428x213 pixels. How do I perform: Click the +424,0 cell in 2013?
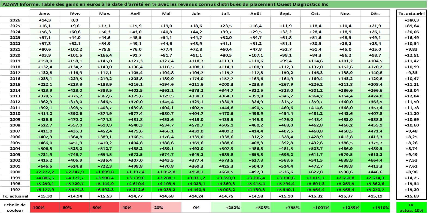point(375,96)
